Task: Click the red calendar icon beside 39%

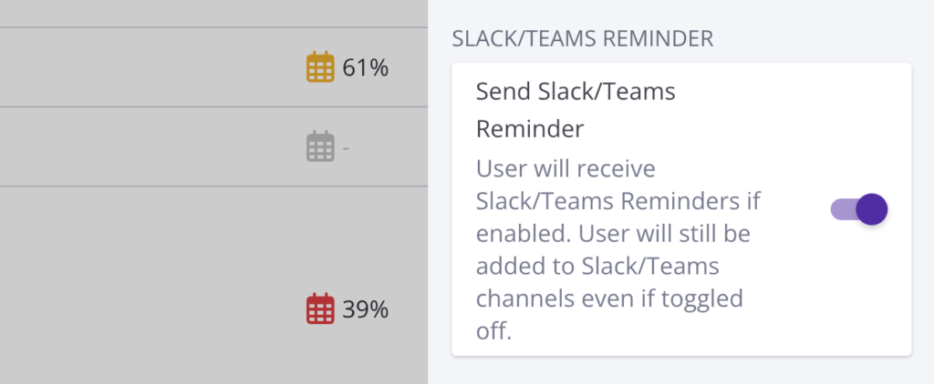Action: point(319,309)
